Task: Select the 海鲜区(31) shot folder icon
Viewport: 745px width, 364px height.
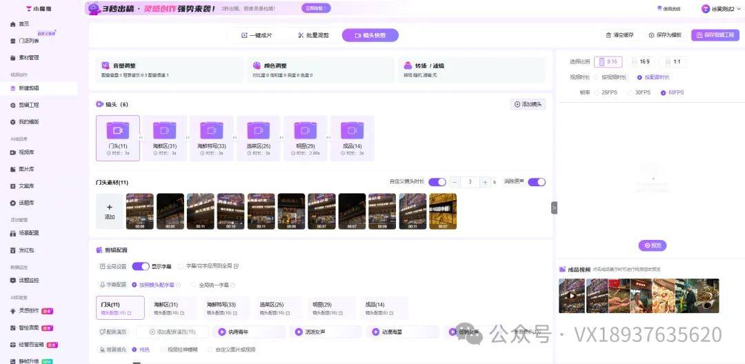Action: [164, 130]
